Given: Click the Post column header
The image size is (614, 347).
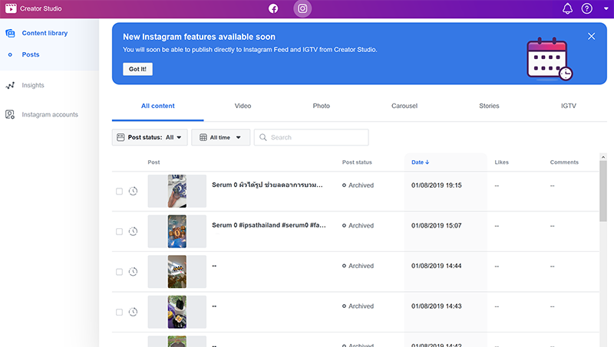Looking at the screenshot, I should (x=153, y=162).
